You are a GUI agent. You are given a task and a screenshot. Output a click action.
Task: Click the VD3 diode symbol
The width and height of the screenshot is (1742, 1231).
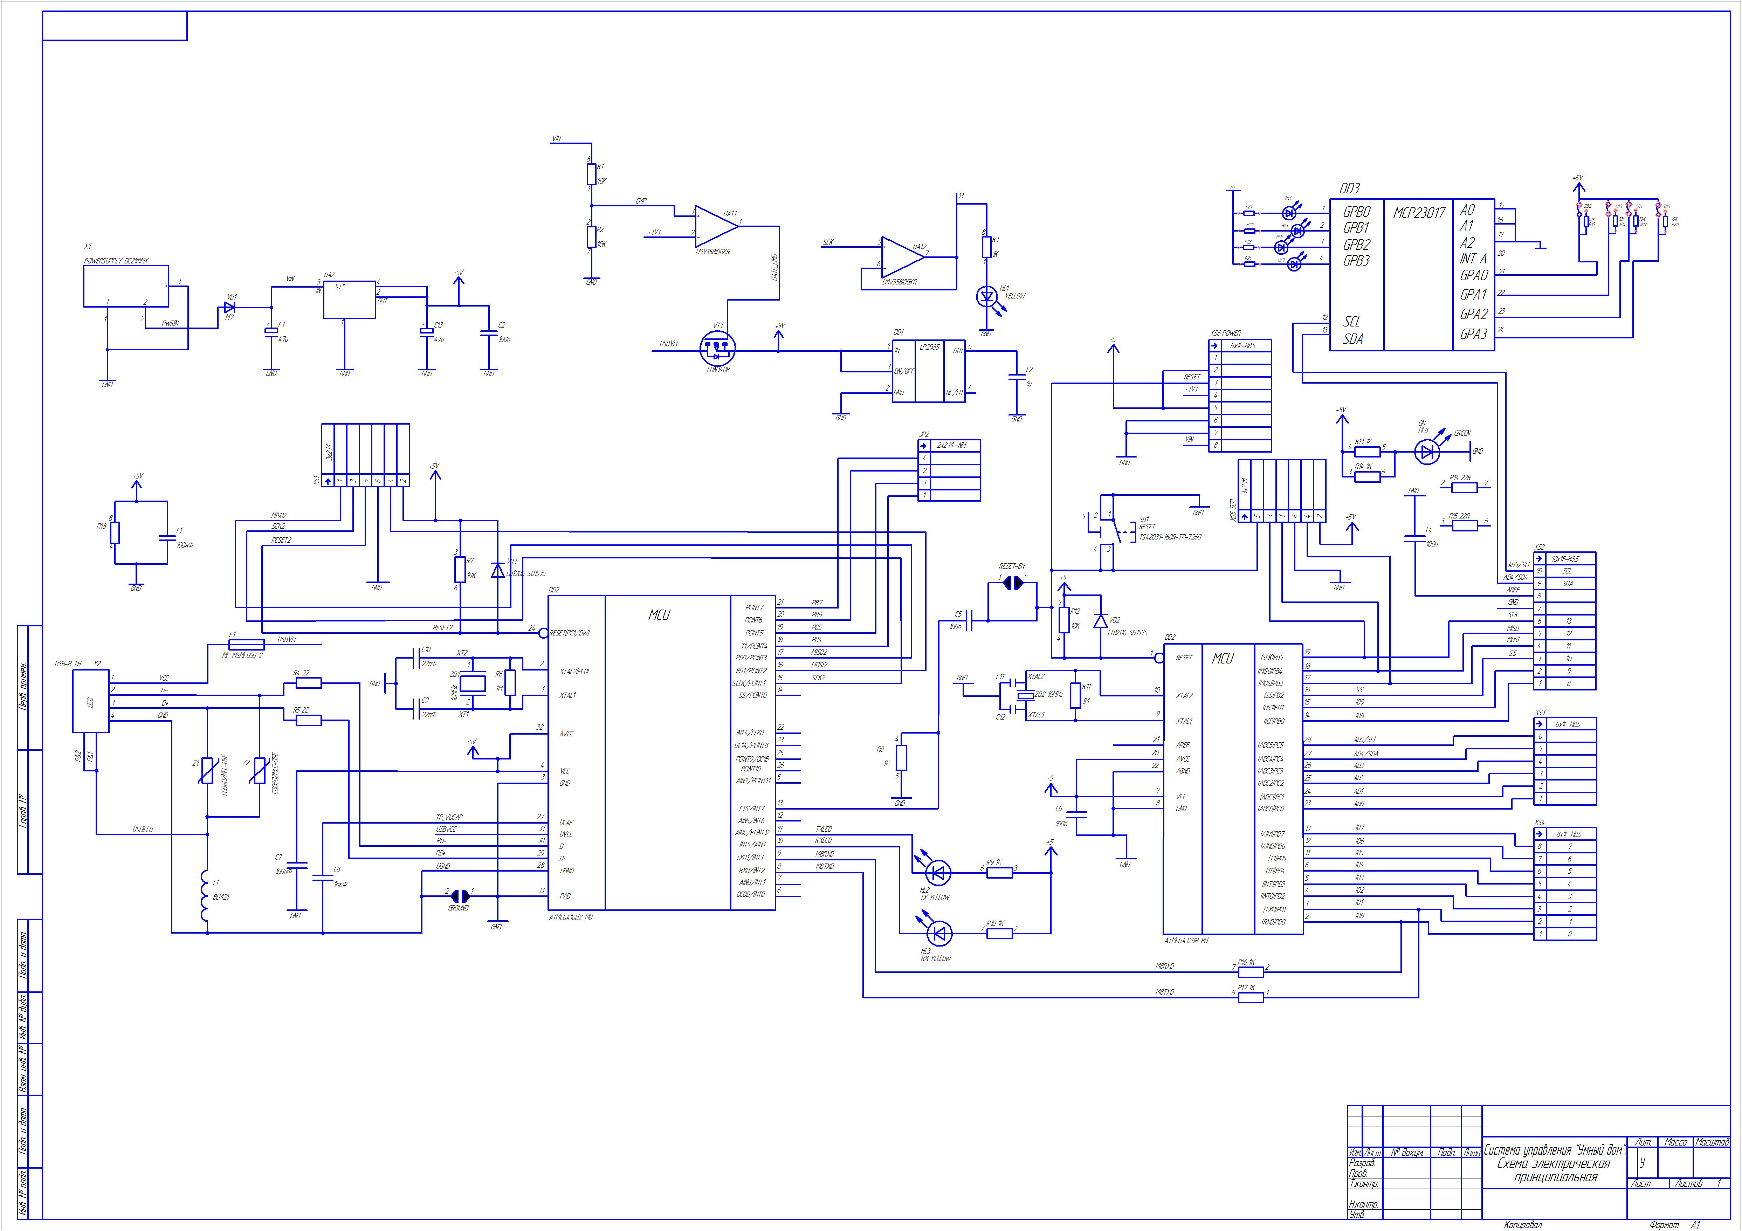[x=498, y=569]
